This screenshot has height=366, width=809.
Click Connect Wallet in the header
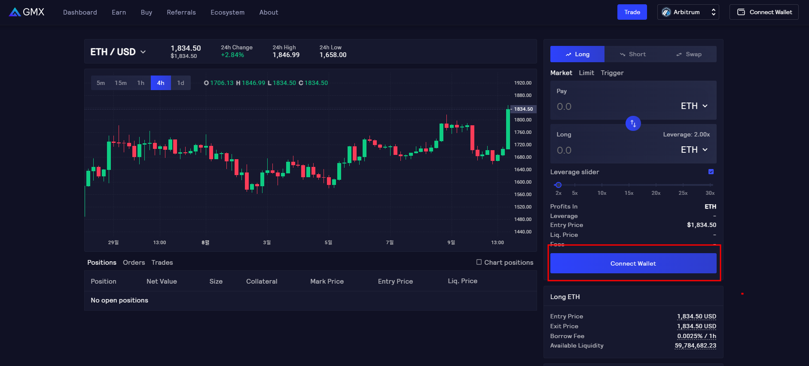764,12
